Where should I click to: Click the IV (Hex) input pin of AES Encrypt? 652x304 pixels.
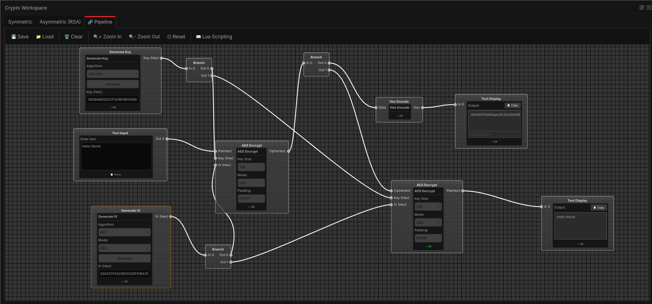pos(215,165)
